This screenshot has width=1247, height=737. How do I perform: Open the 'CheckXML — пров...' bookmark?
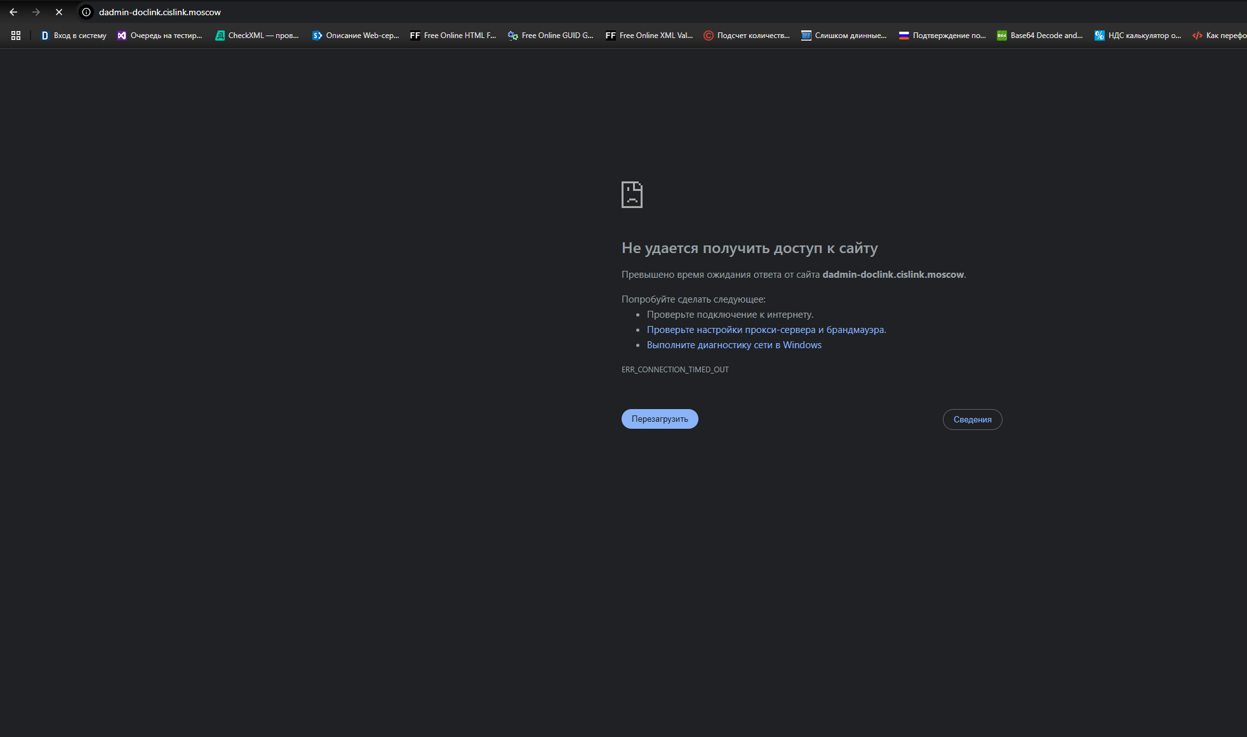pyautogui.click(x=257, y=36)
